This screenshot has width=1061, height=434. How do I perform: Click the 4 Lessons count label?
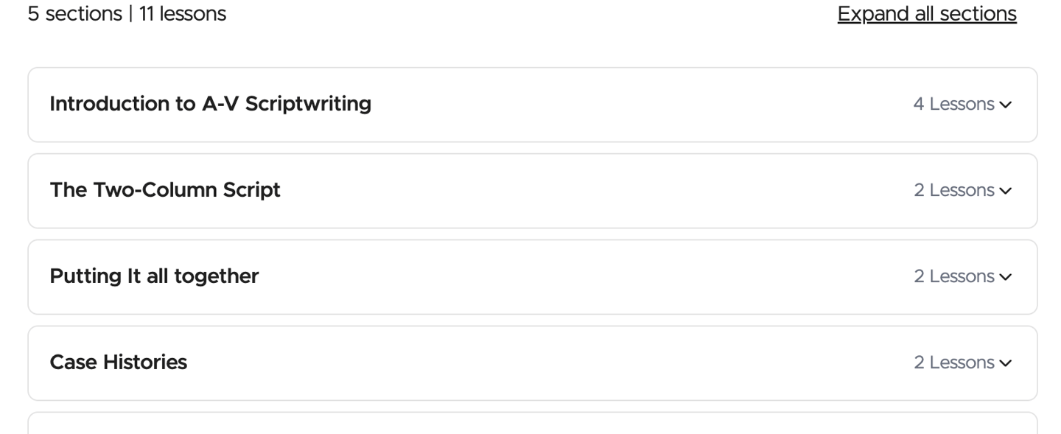(x=953, y=105)
